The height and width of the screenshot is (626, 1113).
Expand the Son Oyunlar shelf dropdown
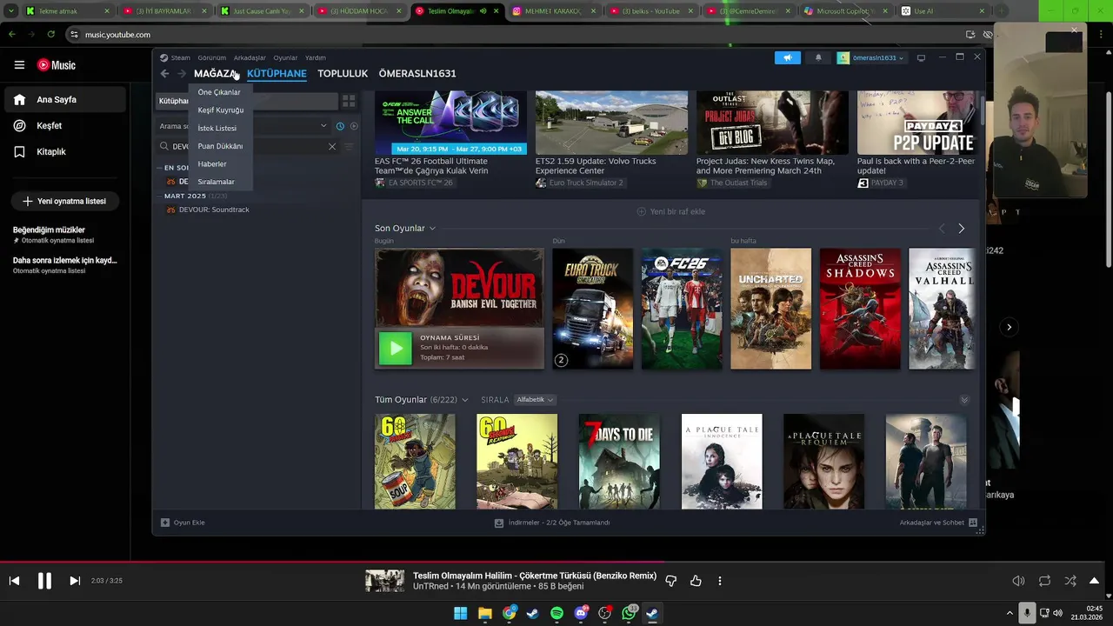point(432,229)
